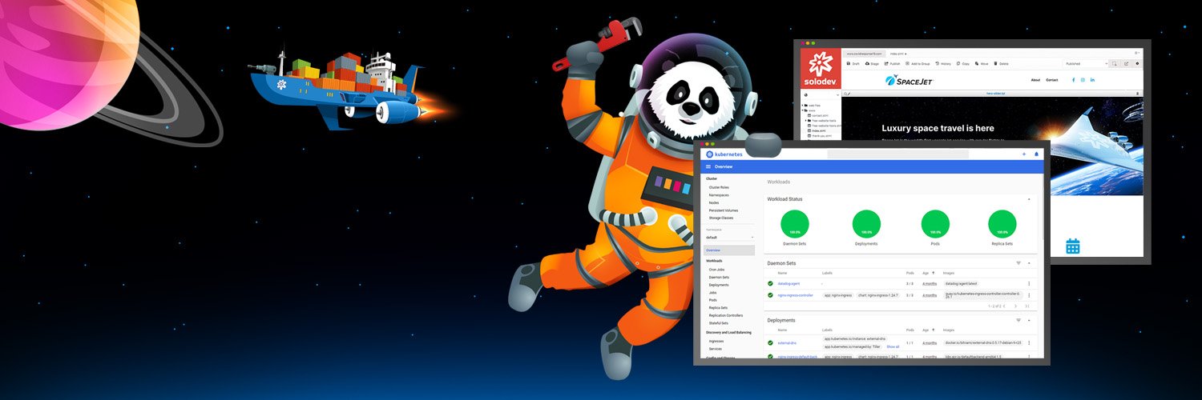Click Publish in the Solodev toolbar

click(892, 63)
